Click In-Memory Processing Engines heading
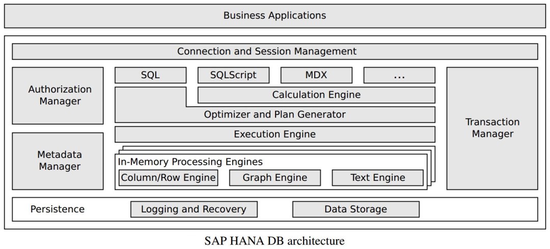The height and width of the screenshot is (249, 550). click(190, 162)
